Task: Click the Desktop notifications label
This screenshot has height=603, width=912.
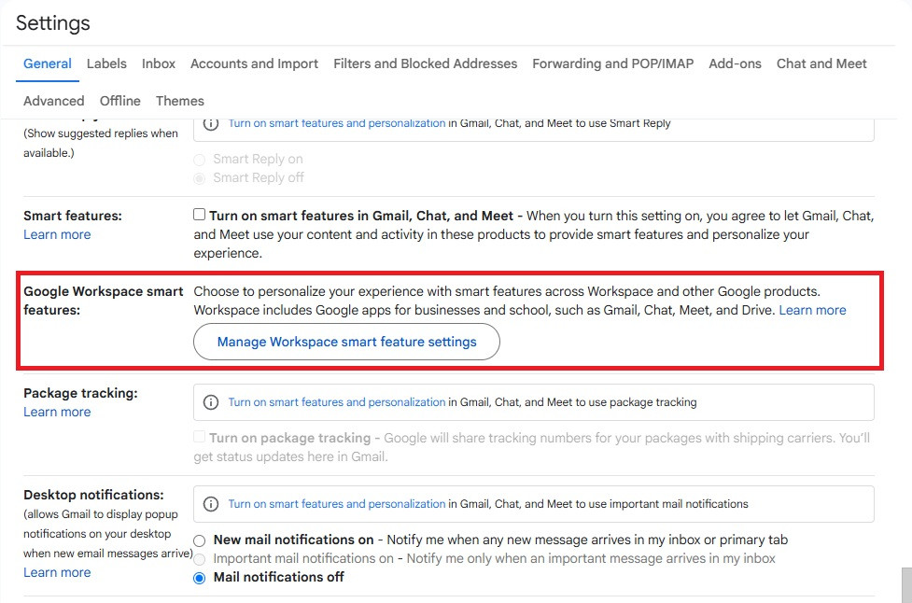Action: (x=93, y=495)
